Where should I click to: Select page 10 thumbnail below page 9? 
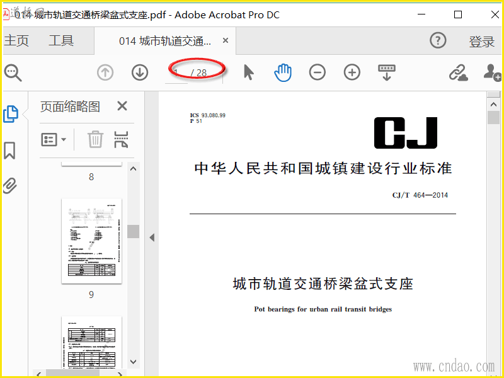(x=91, y=342)
